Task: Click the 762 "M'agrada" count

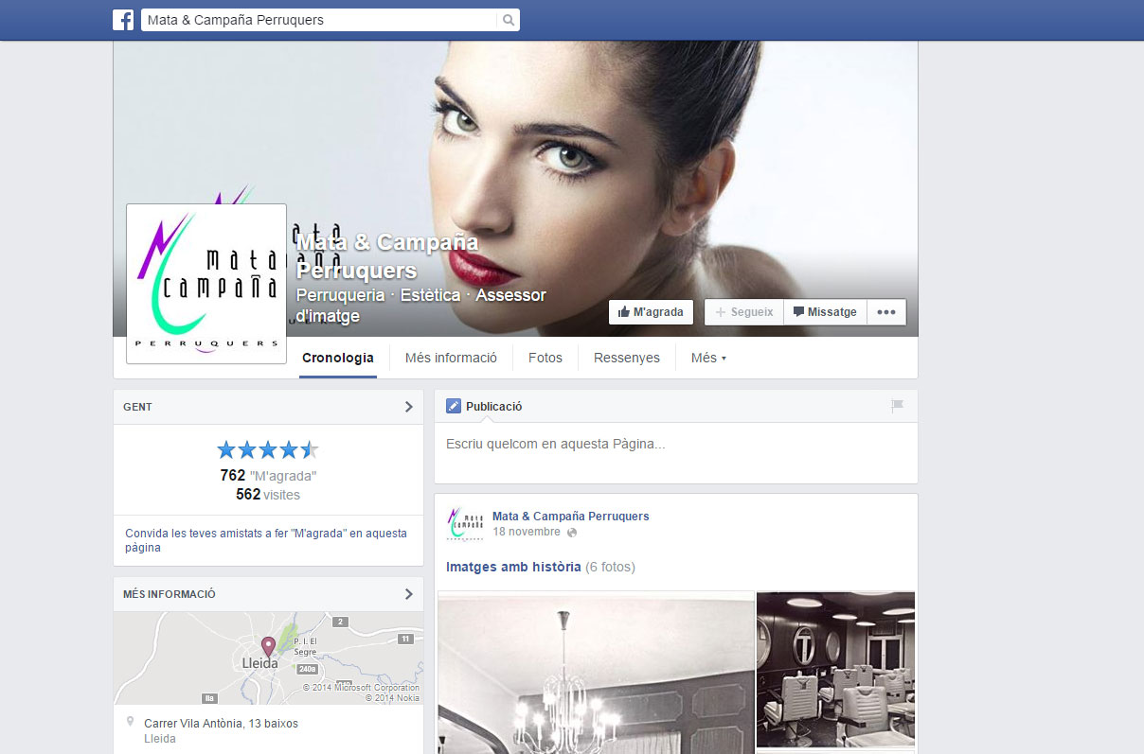Action: (268, 476)
